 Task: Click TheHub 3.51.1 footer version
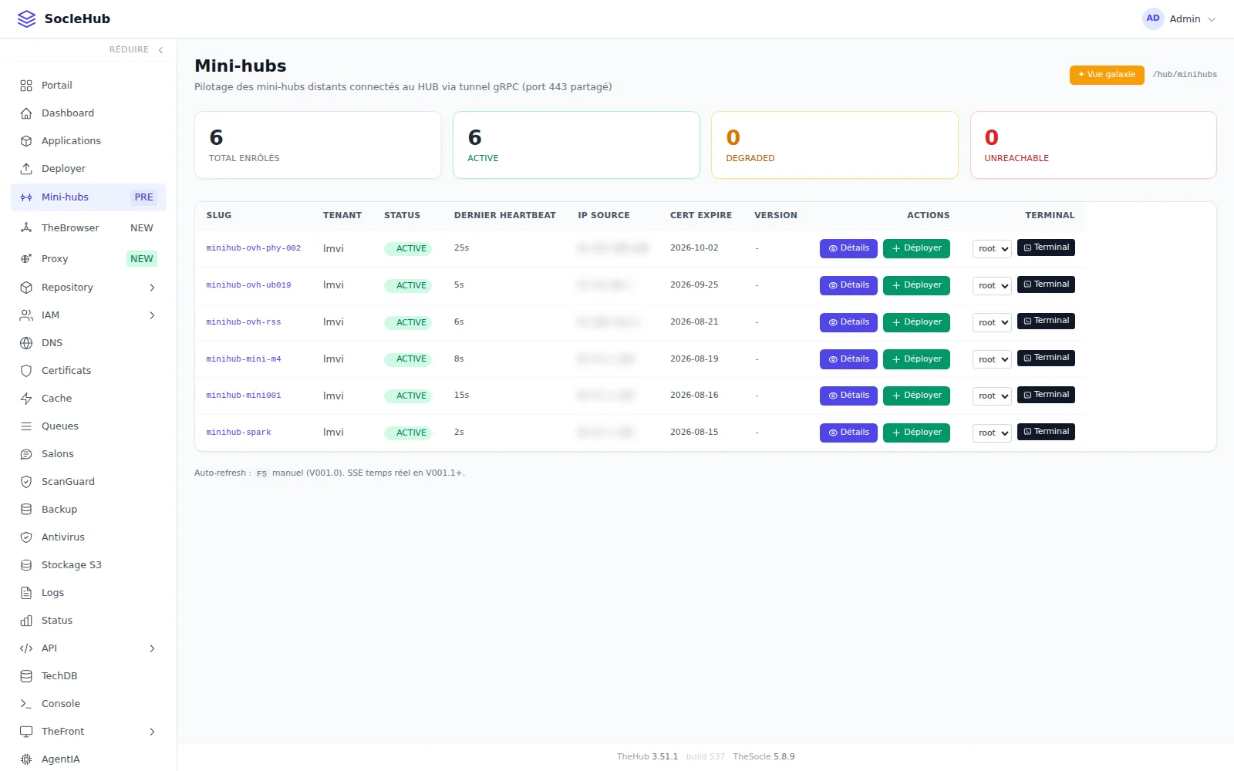tap(647, 757)
